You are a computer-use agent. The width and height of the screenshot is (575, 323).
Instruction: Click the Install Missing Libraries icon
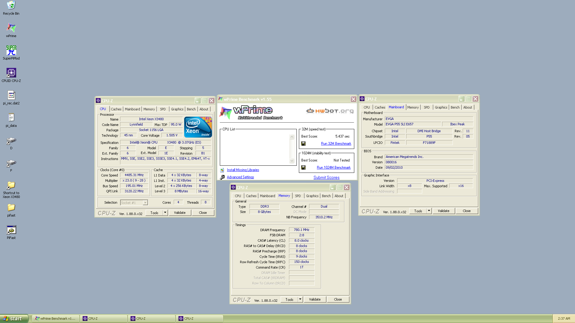coord(222,170)
